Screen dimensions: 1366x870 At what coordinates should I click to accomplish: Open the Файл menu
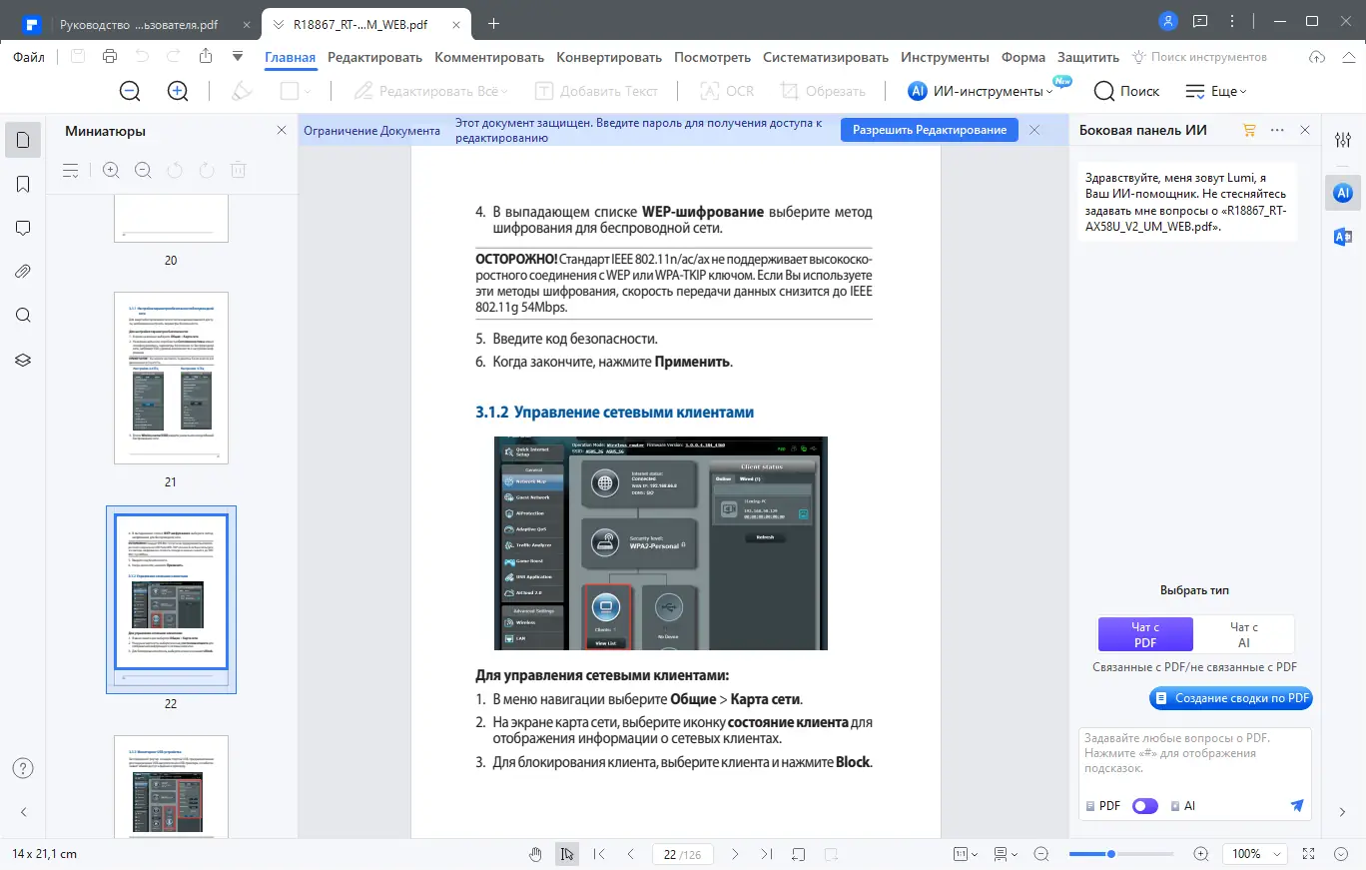point(29,57)
